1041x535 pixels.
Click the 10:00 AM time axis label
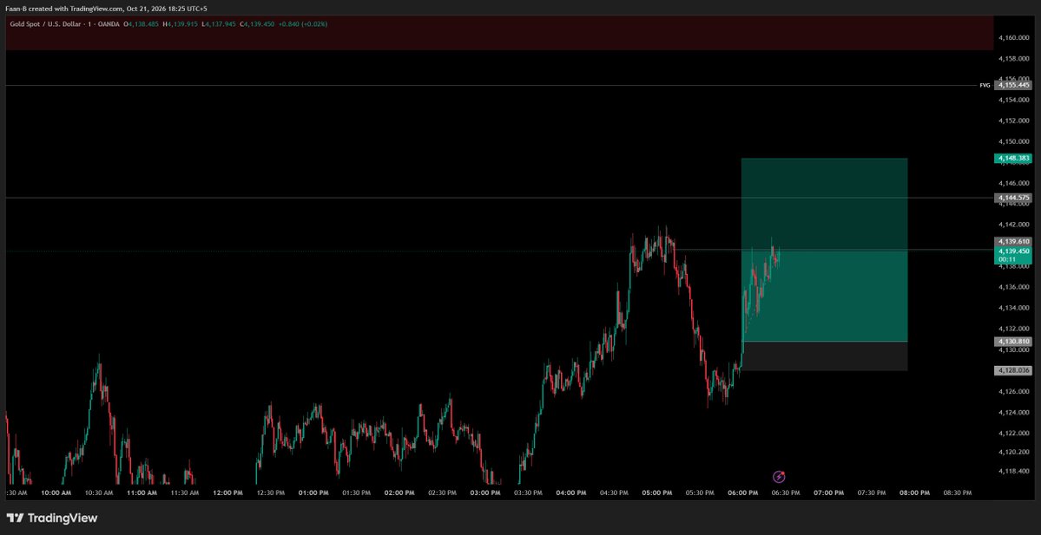56,493
